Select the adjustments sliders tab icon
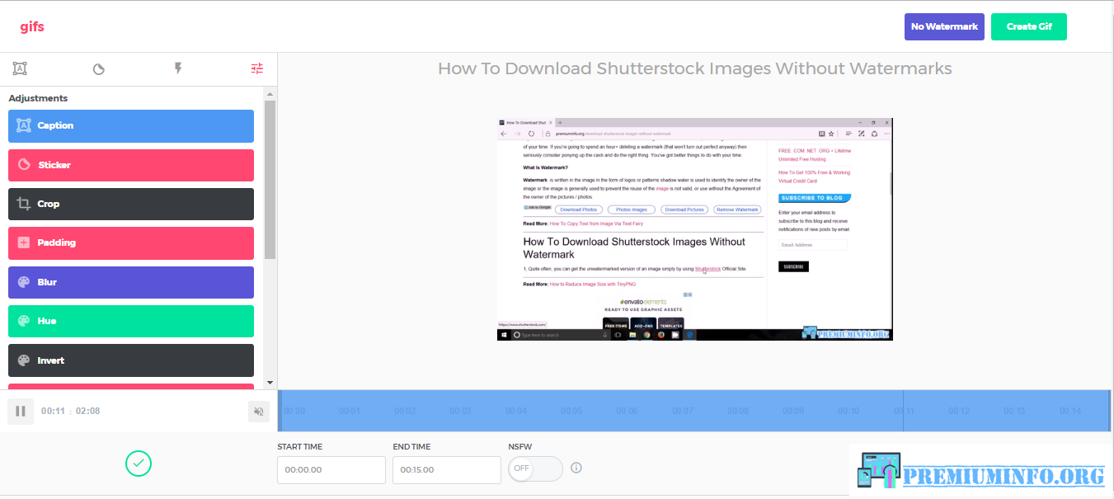Image resolution: width=1114 pixels, height=499 pixels. point(257,68)
